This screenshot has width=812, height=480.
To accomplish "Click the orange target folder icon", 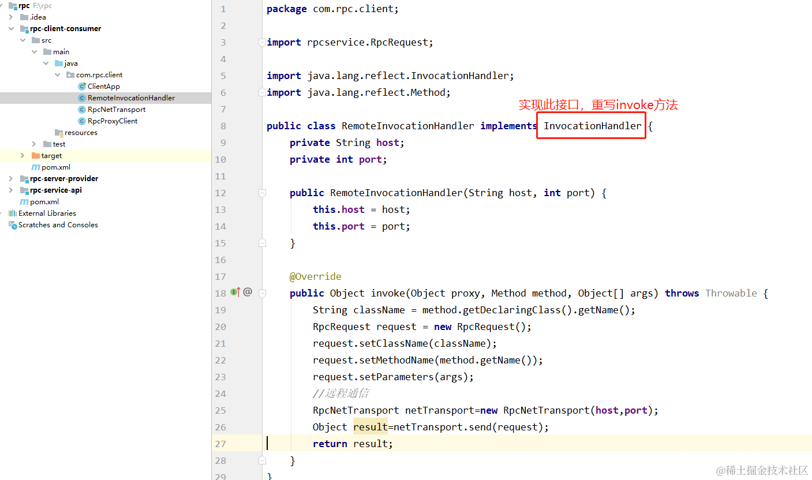I will pyautogui.click(x=36, y=156).
